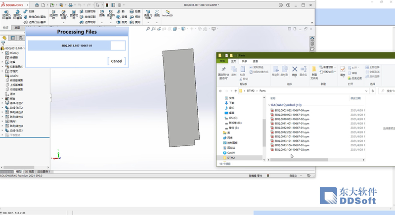Click the Print icon in quick access toolbar
The height and width of the screenshot is (215, 395).
[71, 4]
